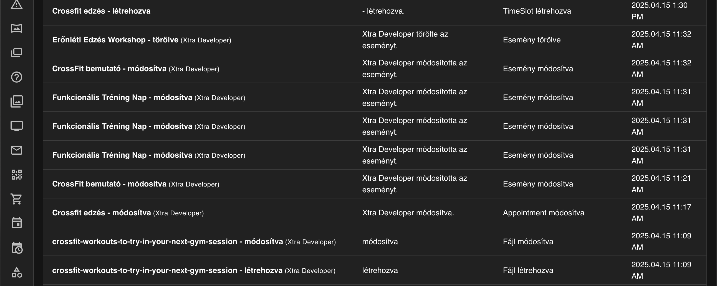Screen dimensions: 717x286
Task: Open the help question mark icon
Action: pyautogui.click(x=17, y=77)
